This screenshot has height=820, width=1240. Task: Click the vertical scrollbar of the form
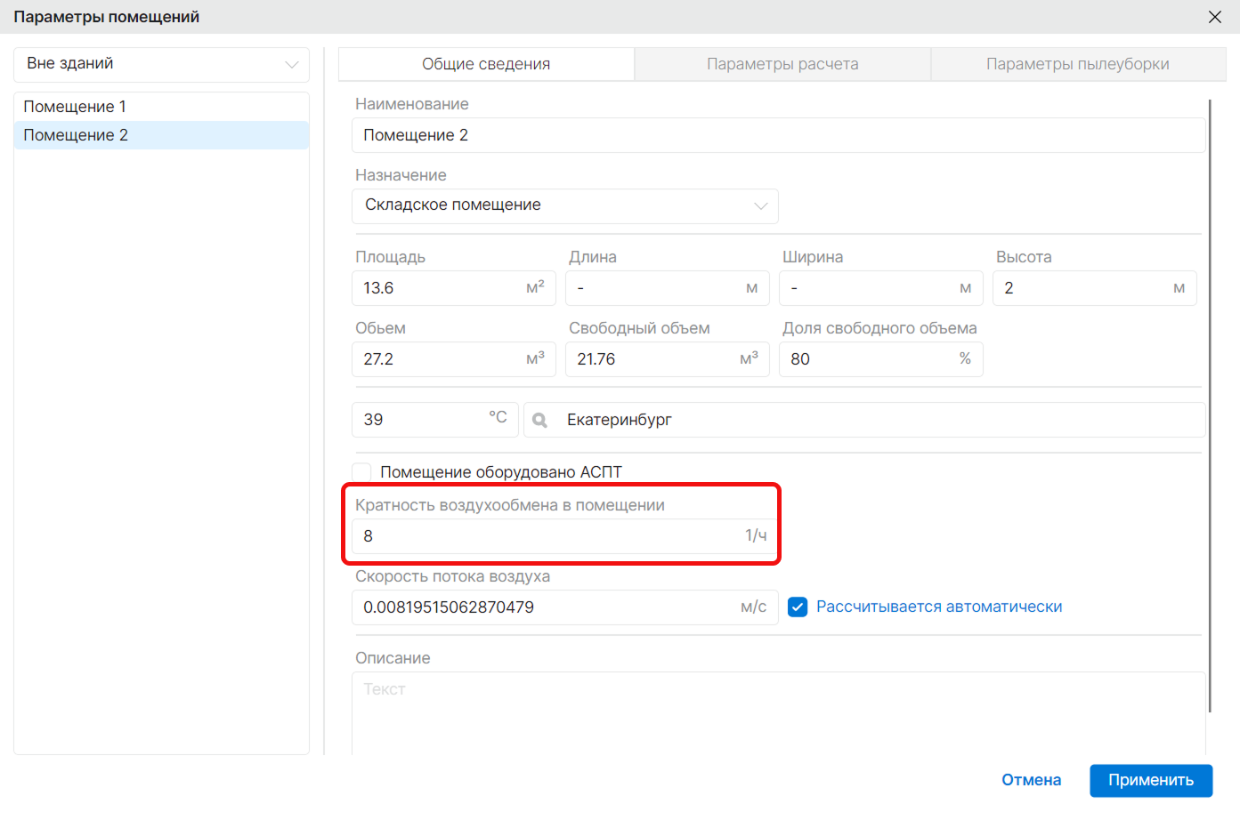[1210, 406]
